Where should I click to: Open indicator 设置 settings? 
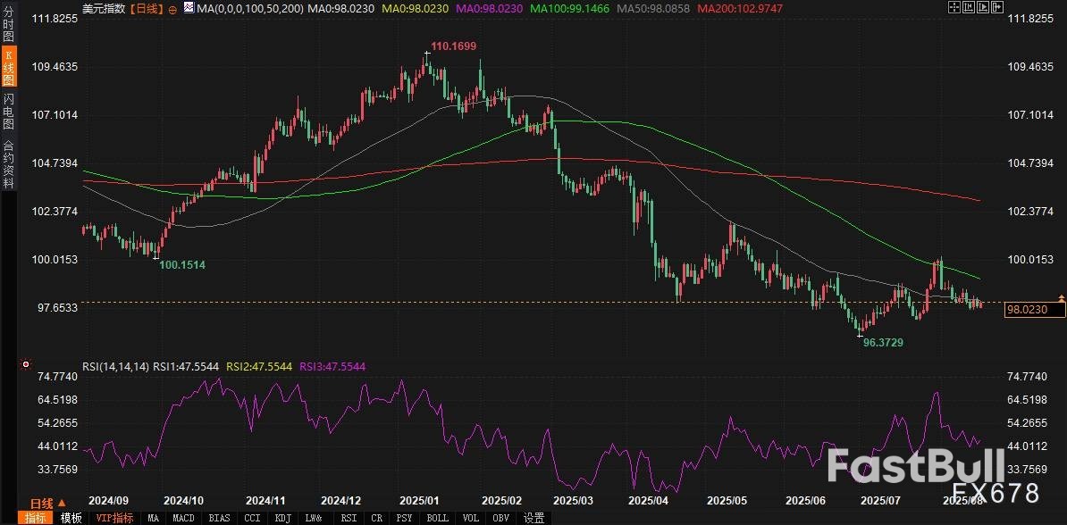coord(533,518)
